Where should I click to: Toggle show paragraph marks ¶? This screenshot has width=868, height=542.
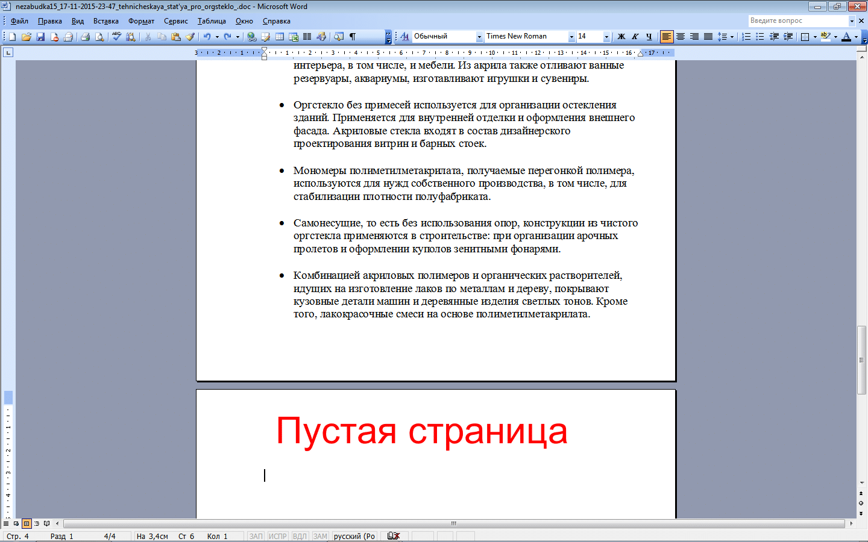pyautogui.click(x=353, y=37)
